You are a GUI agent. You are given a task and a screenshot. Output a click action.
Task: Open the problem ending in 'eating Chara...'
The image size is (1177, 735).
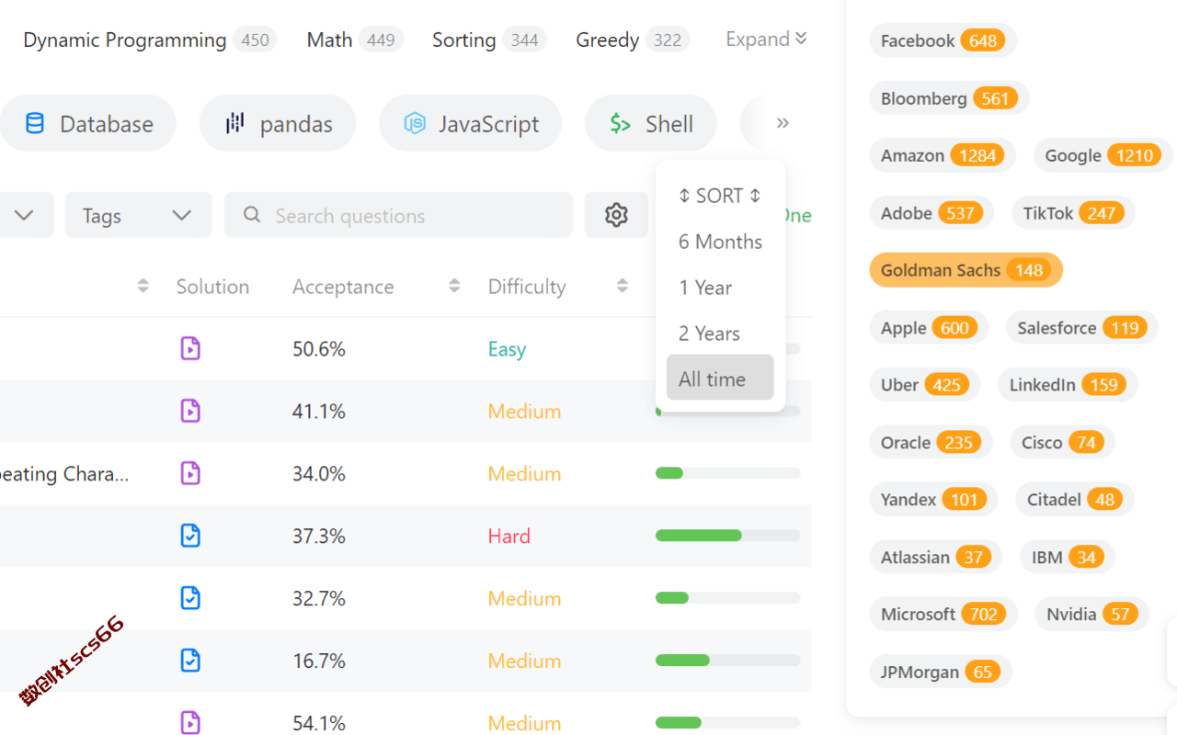(x=64, y=474)
